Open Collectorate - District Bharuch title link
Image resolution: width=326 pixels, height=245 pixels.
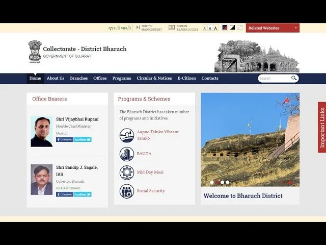[x=85, y=49]
